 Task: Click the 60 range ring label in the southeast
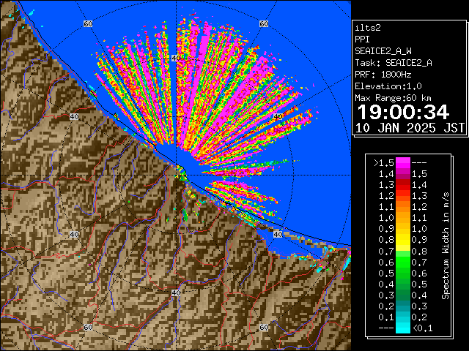point(264,327)
